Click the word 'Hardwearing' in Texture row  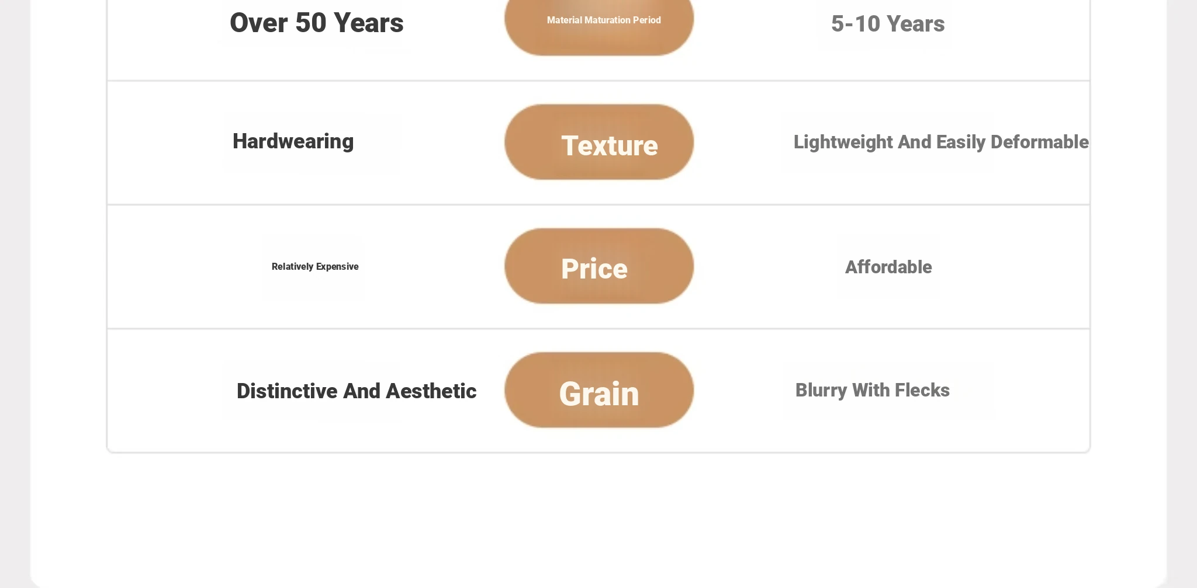point(293,141)
